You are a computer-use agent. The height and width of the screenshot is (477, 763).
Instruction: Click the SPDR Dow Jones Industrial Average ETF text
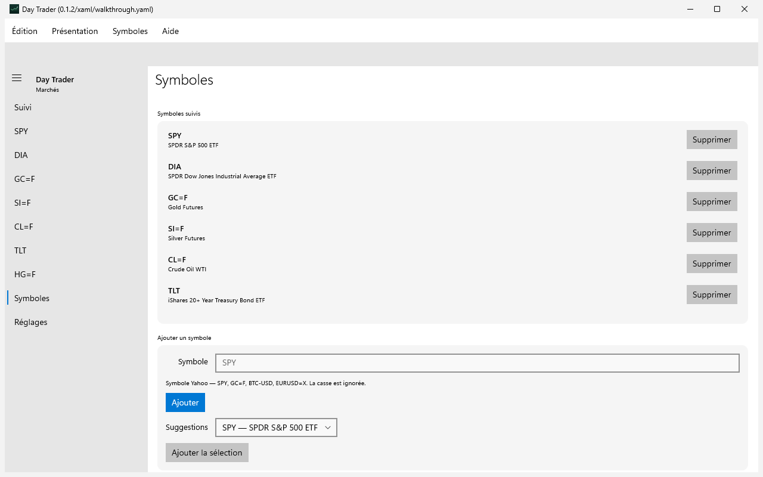tap(222, 176)
